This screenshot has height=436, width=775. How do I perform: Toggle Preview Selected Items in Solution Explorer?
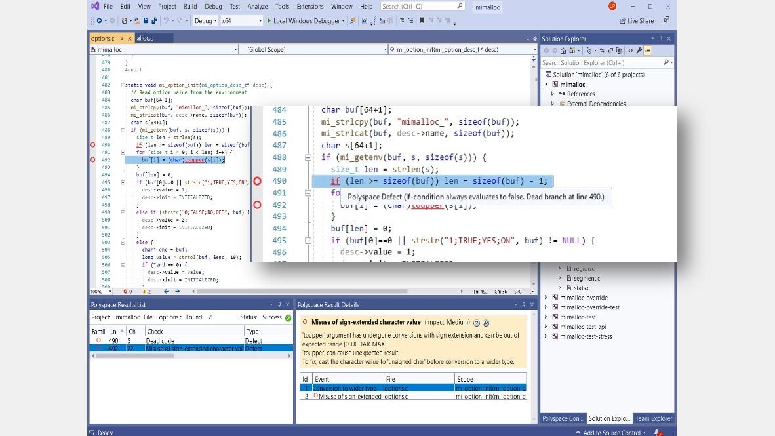[648, 50]
